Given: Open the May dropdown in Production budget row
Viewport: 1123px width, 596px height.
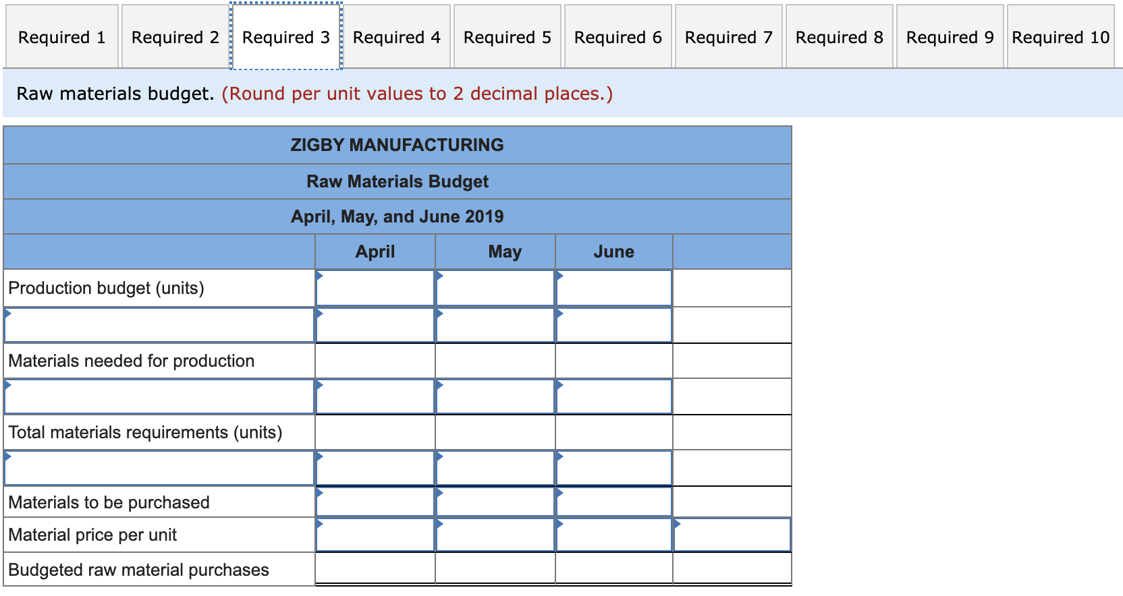Looking at the screenshot, I should 495,288.
